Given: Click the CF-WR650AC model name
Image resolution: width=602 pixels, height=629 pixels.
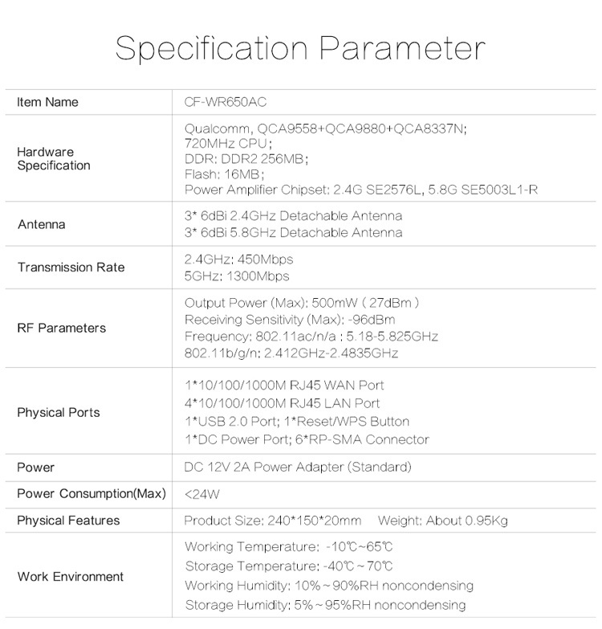Looking at the screenshot, I should click(x=226, y=102).
